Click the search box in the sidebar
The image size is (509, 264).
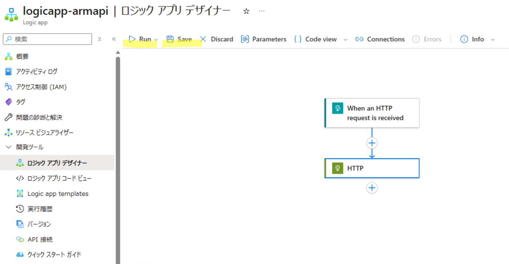[47, 39]
